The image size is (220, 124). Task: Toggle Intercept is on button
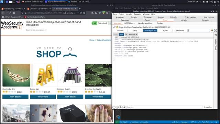pos(150,30)
